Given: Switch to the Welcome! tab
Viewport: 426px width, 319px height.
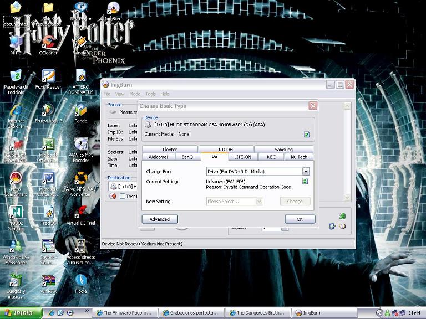Looking at the screenshot, I should tap(158, 157).
